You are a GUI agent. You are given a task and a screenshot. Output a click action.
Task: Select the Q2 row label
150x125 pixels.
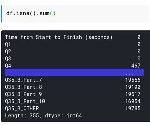(8, 51)
